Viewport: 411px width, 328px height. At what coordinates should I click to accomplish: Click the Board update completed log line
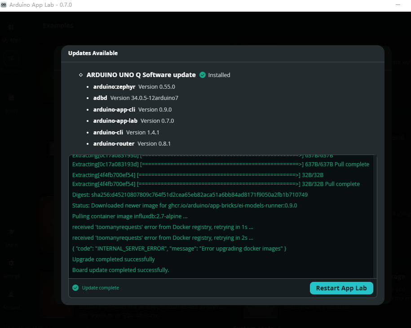(x=120, y=270)
